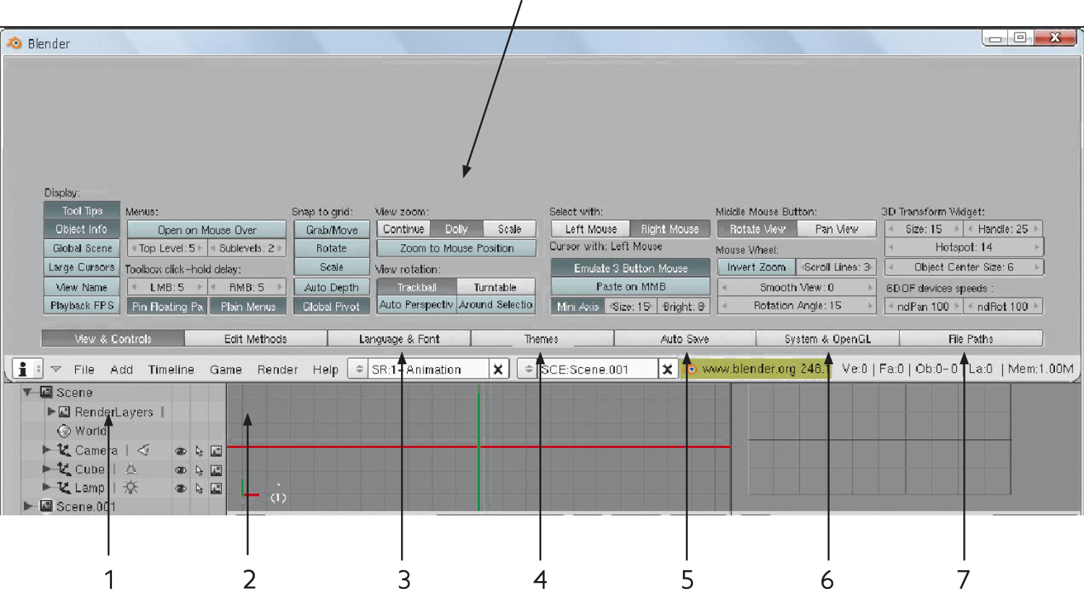
Task: Toggle Cube visibility eye icon
Action: tap(181, 469)
